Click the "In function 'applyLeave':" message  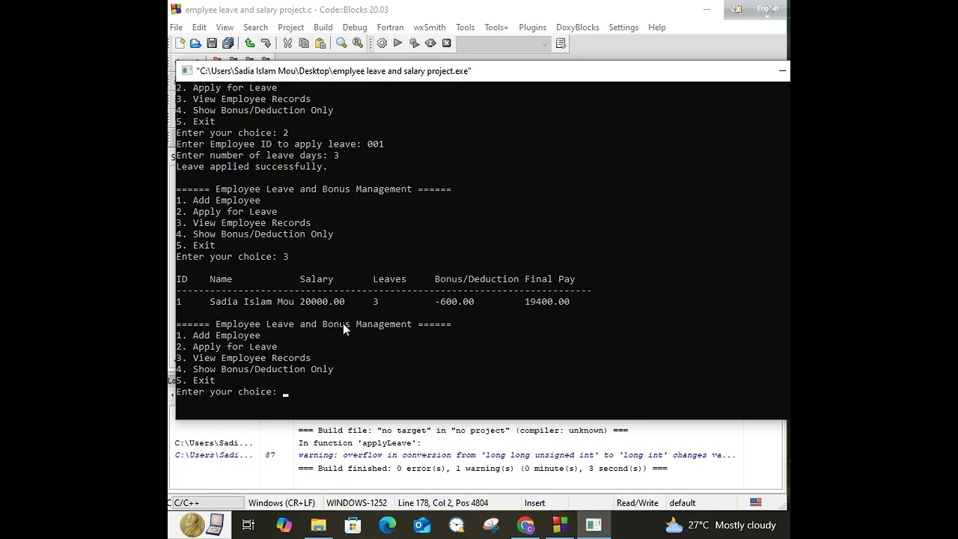click(x=359, y=443)
